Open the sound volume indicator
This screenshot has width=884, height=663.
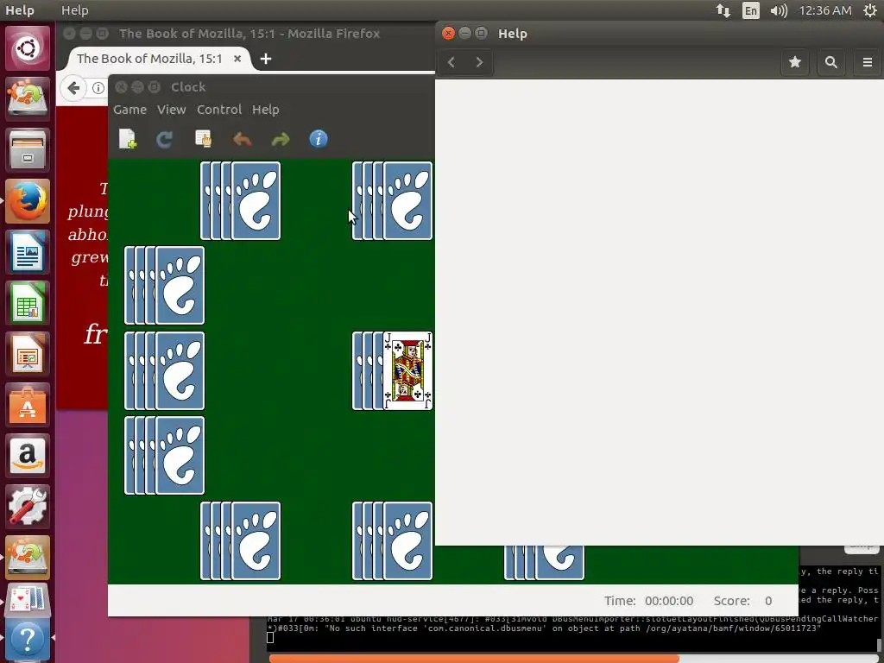coord(779,10)
